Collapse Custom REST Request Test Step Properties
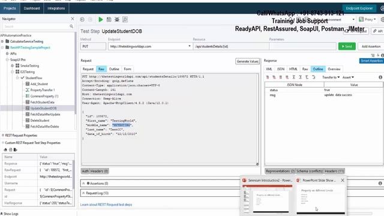 point(3,143)
